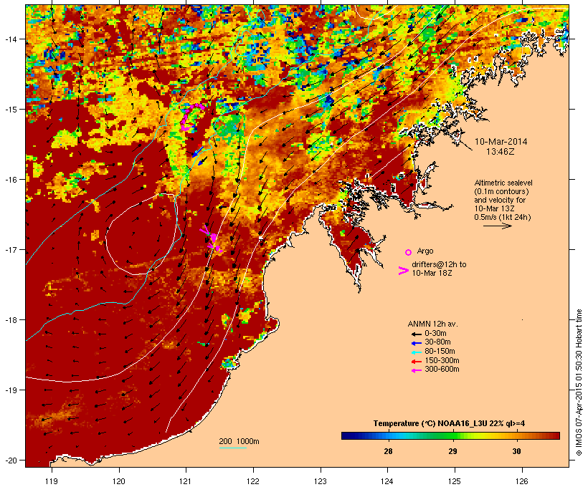Viewport: 588px width, 487px height.
Task: Click the blue ANMN arrows near -15.7
Action: point(200,156)
